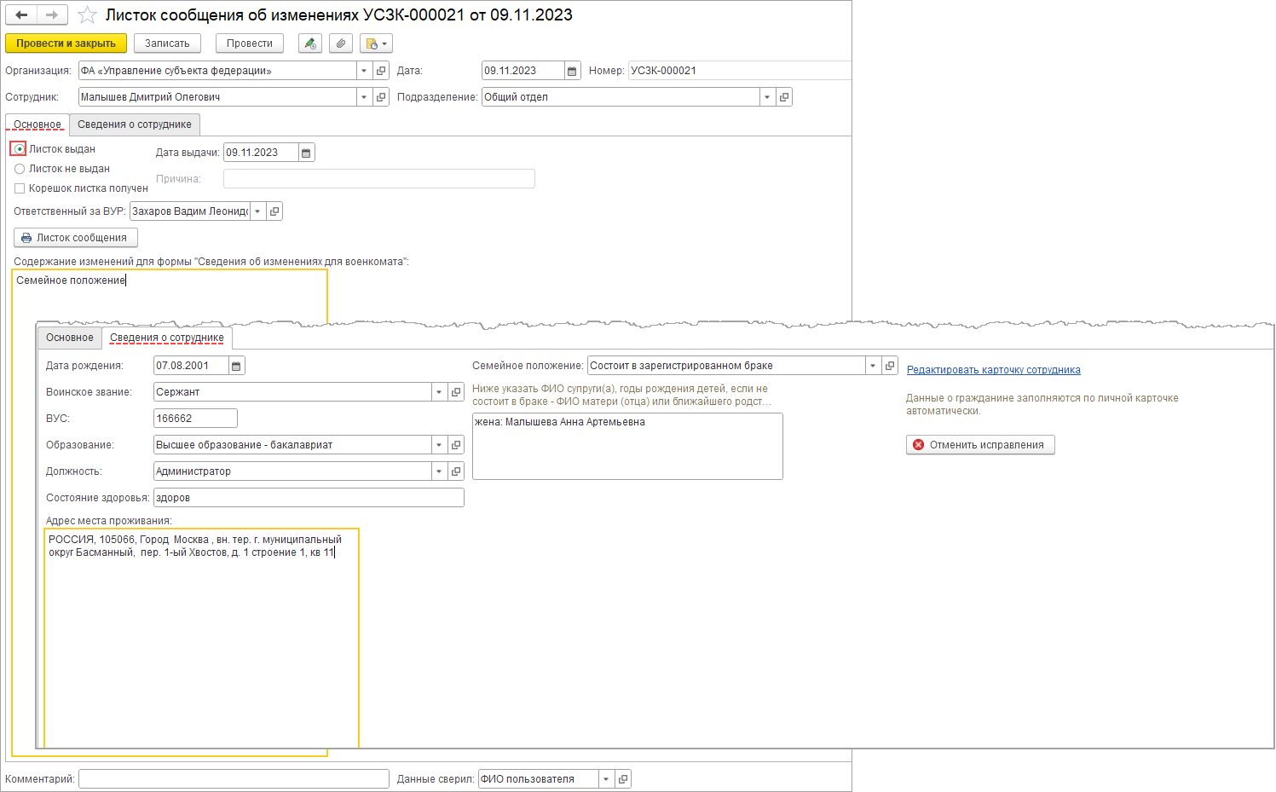Open calendar for the Дата field
The width and height of the screenshot is (1276, 792).
[x=573, y=71]
